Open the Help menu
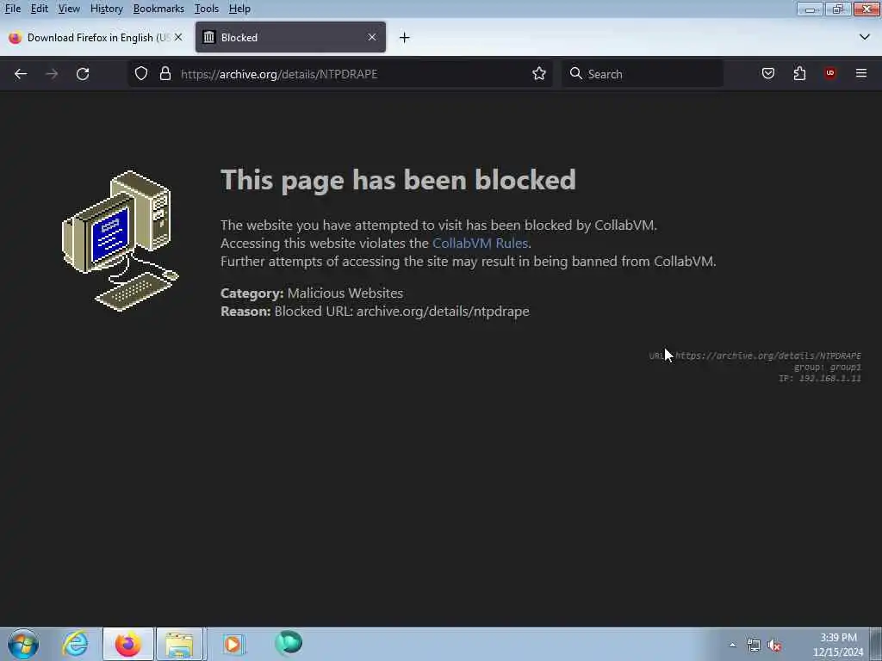882x661 pixels. (x=239, y=9)
